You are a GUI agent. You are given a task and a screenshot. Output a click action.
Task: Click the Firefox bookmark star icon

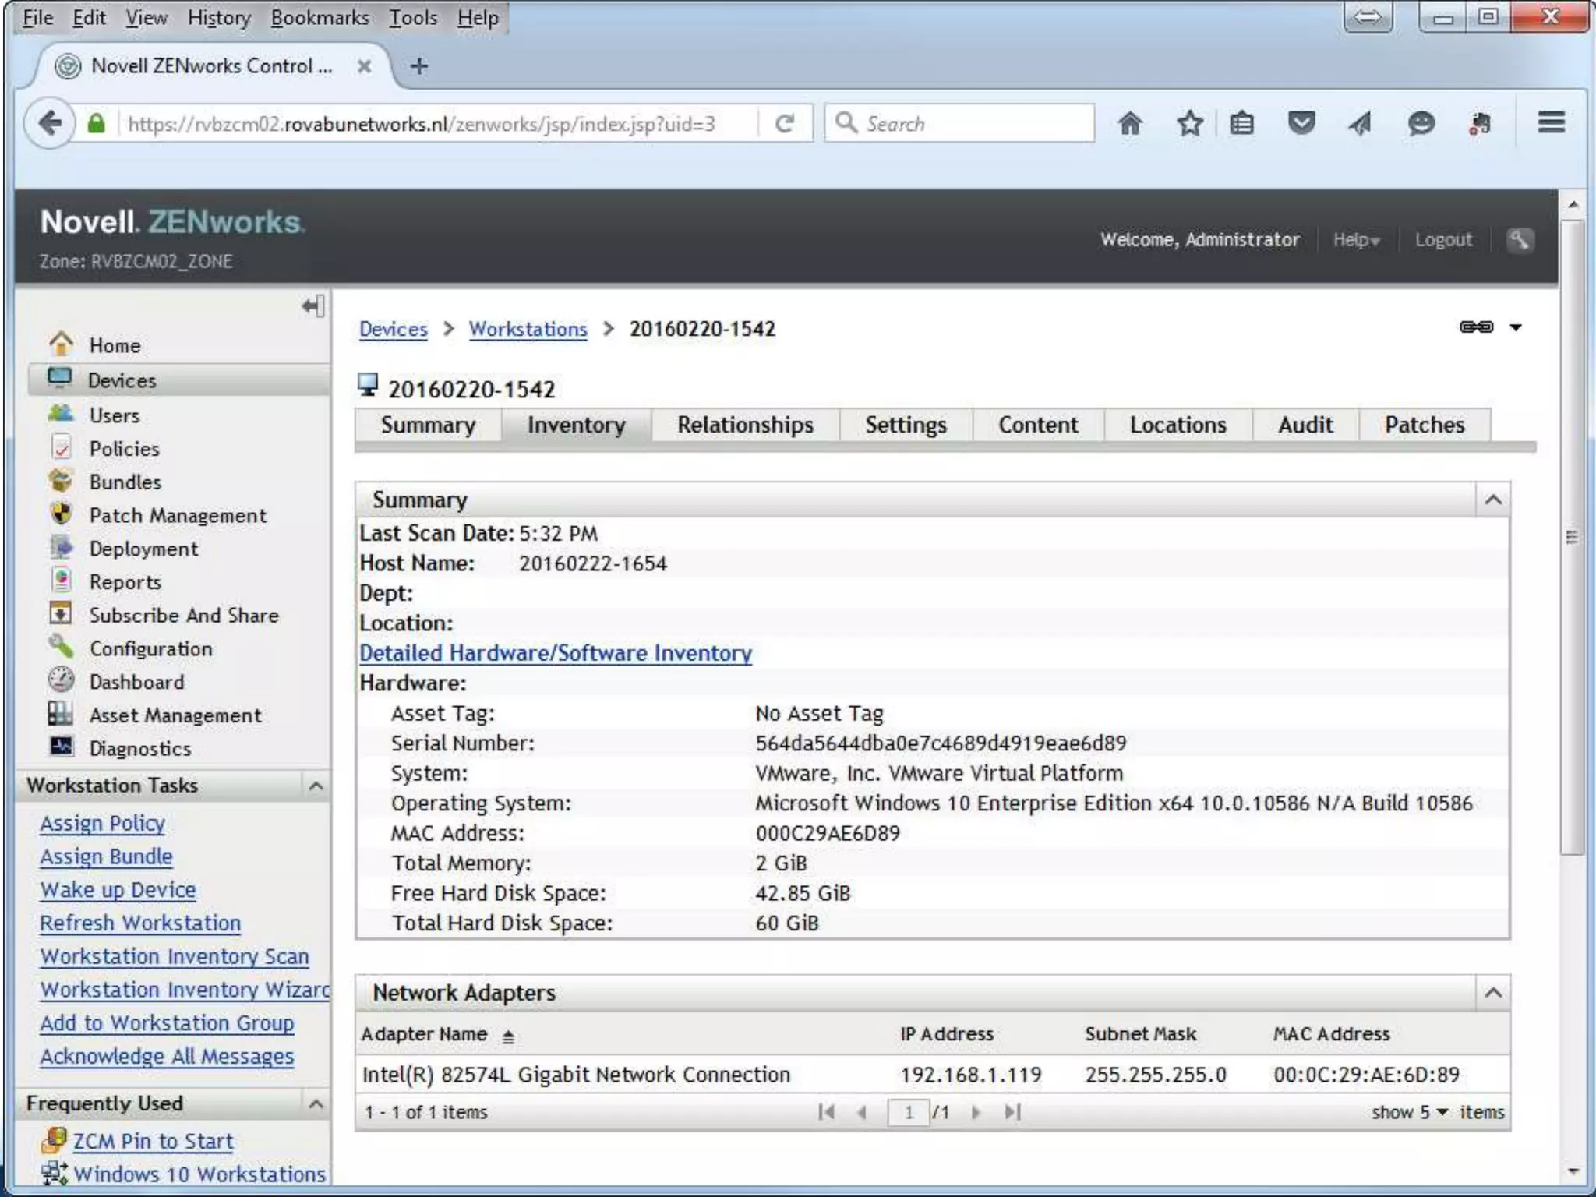tap(1190, 124)
